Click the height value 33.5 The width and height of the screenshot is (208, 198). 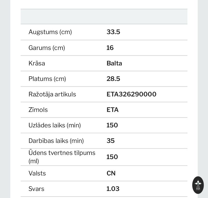pyautogui.click(x=113, y=32)
